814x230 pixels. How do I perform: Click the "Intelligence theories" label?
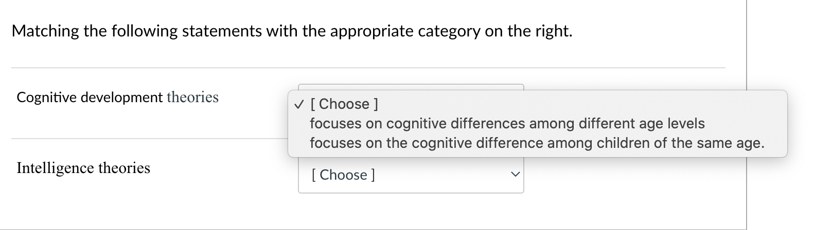83,168
